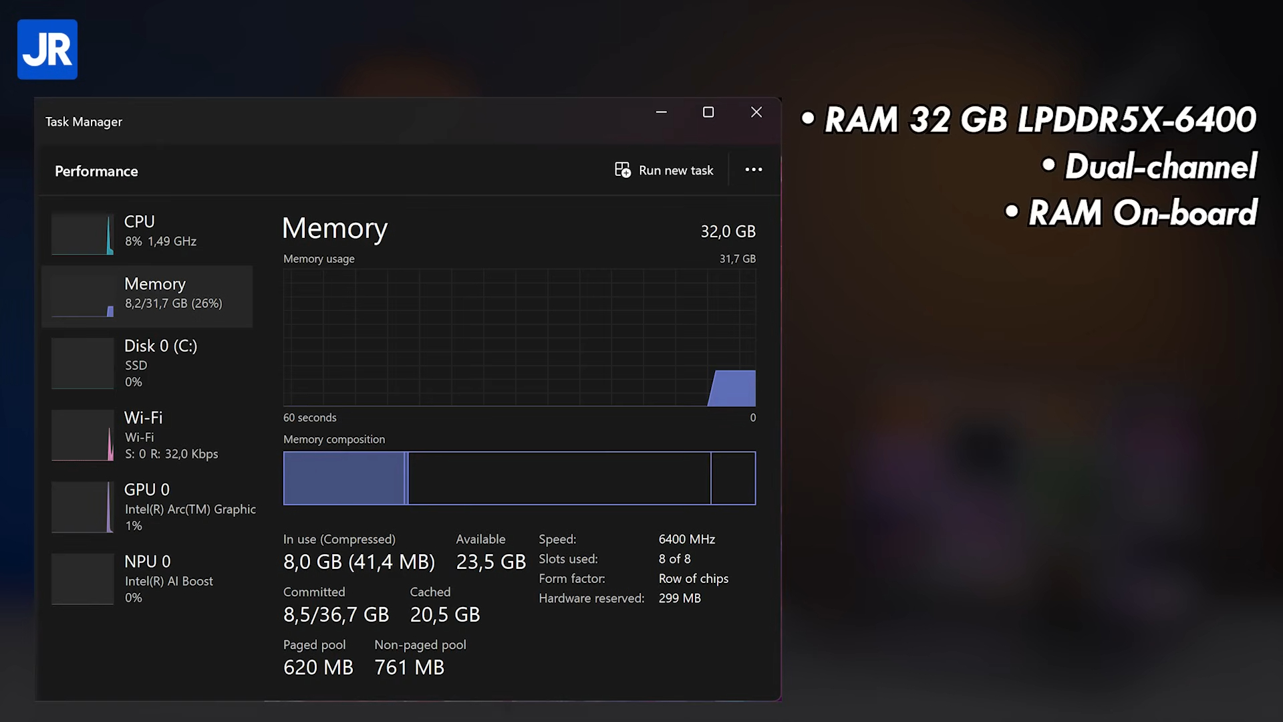Maximize the Task Manager window

[x=708, y=112]
